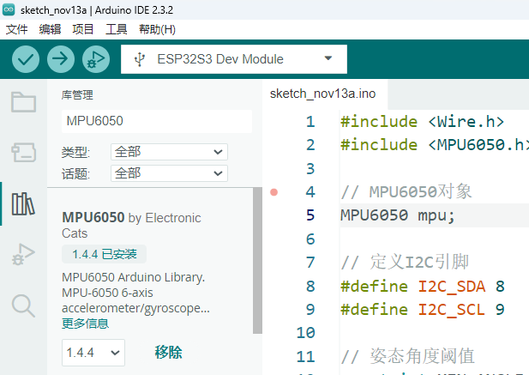The width and height of the screenshot is (529, 375).
Task: Open the Search magnifier in sidebar
Action: pos(23,305)
